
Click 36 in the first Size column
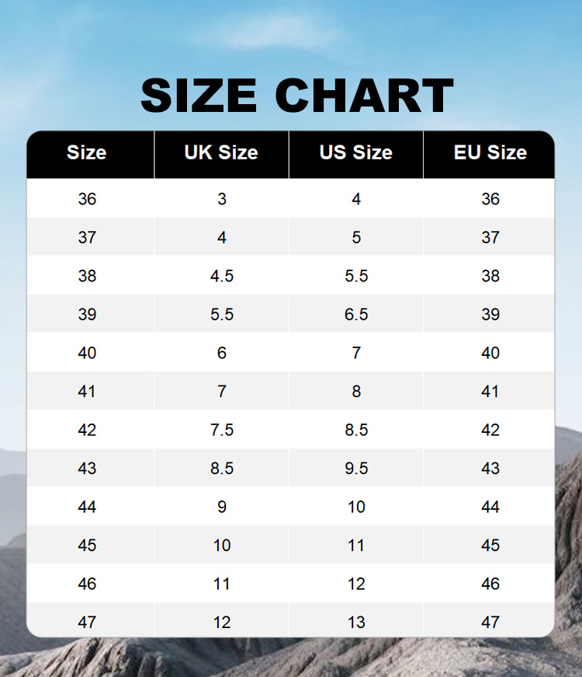[x=87, y=199]
